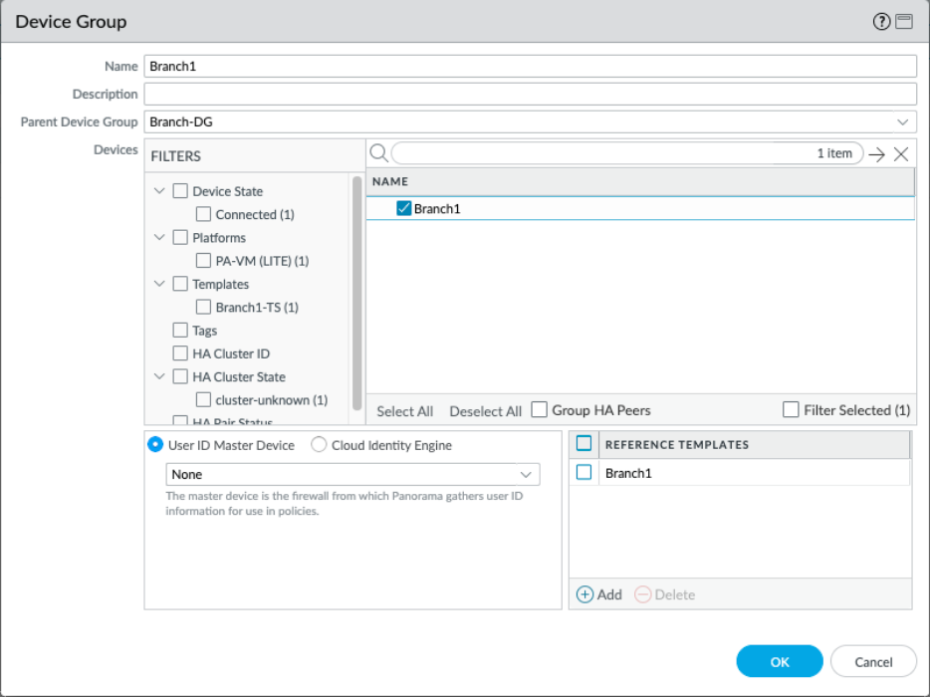This screenshot has height=697, width=930.
Task: Open the help question mark icon
Action: coord(881,22)
